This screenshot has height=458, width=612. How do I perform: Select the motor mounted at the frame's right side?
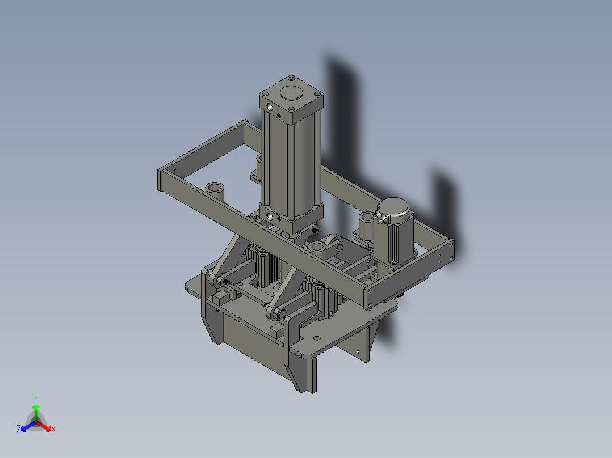pyautogui.click(x=393, y=233)
